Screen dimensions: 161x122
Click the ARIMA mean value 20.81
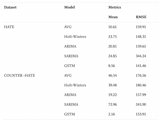click(x=112, y=46)
